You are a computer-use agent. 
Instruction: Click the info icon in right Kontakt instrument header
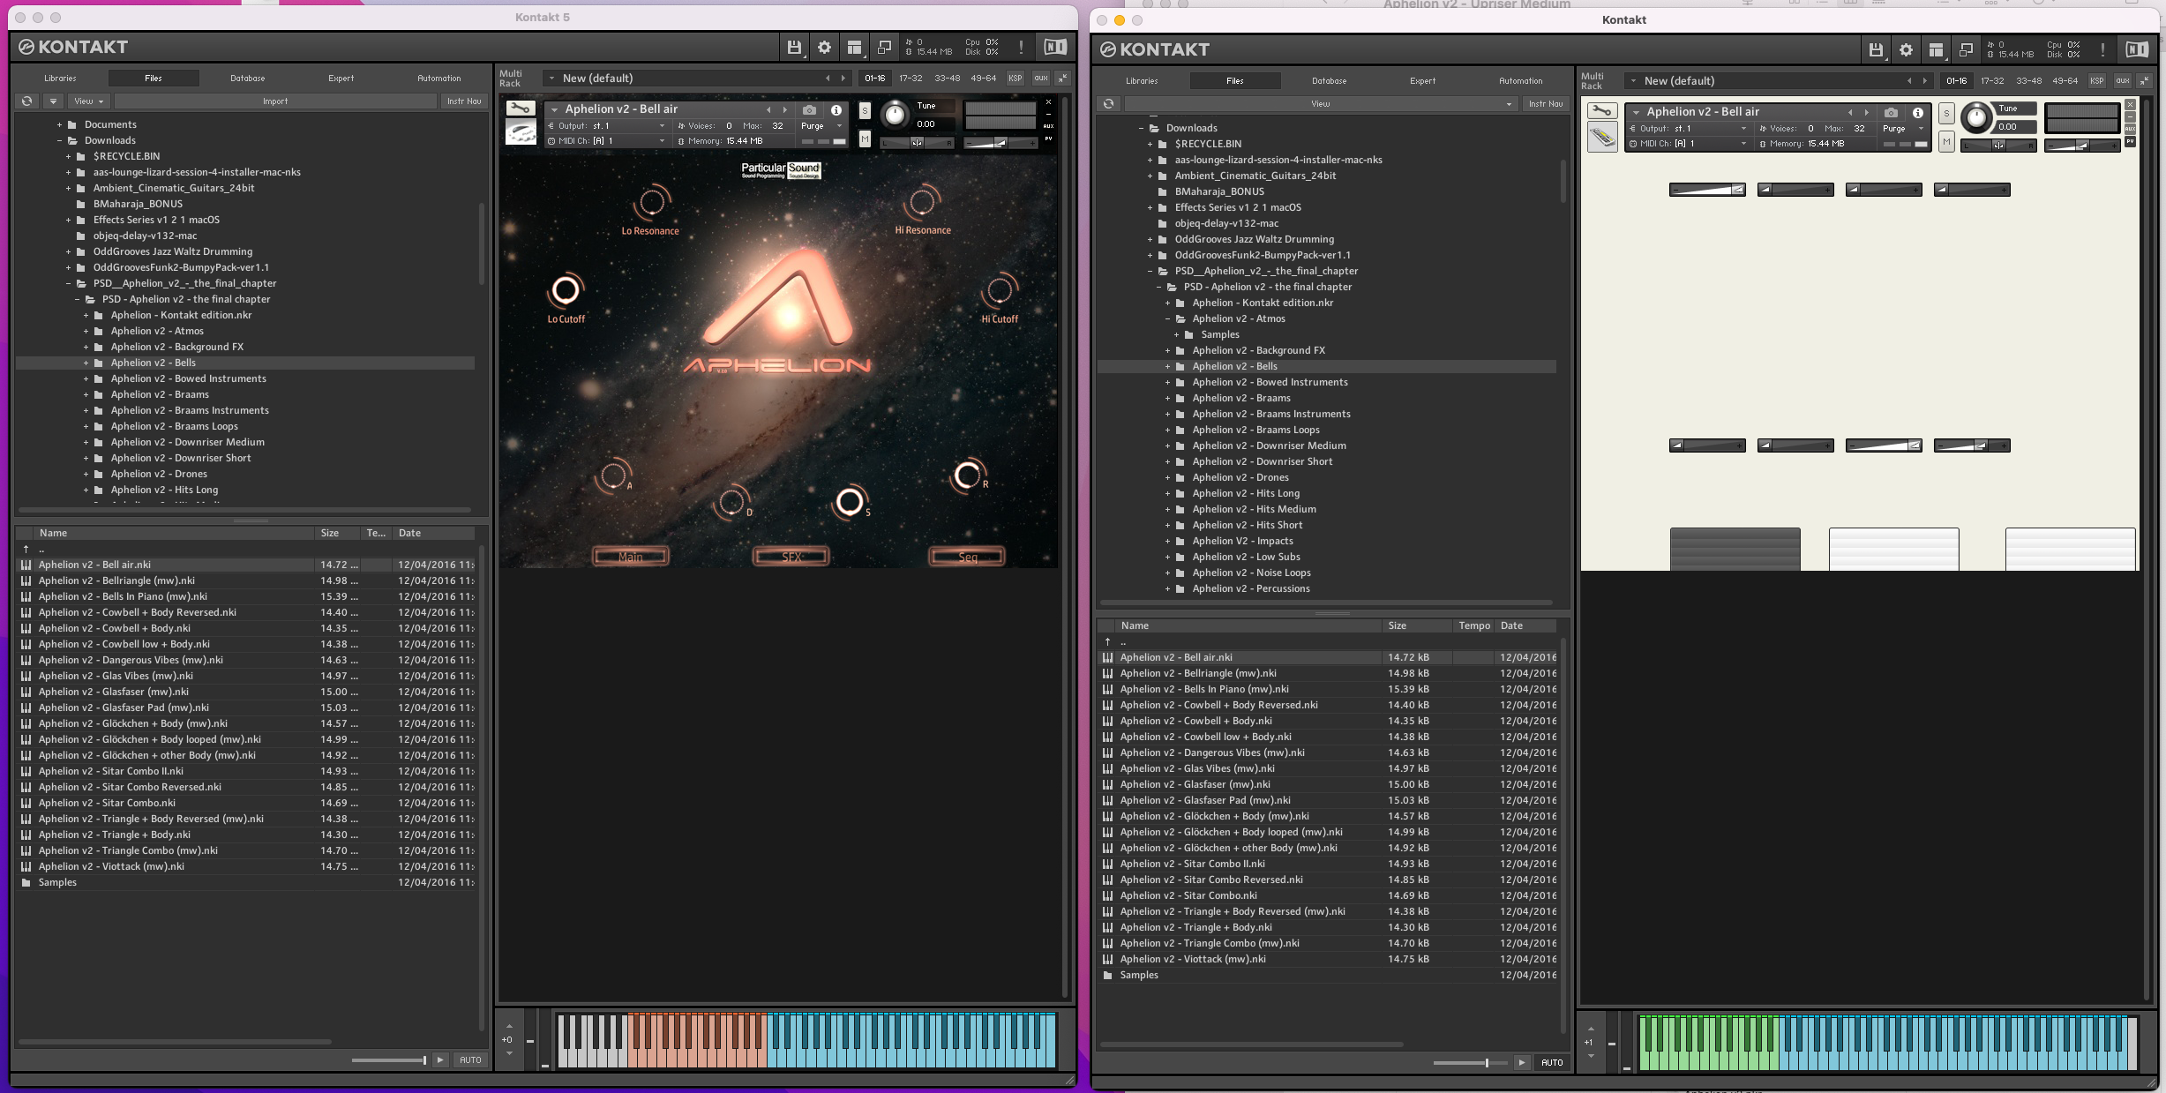pos(1918,113)
